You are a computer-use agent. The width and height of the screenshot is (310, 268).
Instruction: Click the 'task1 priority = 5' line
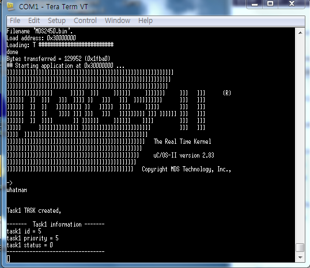click(33, 238)
